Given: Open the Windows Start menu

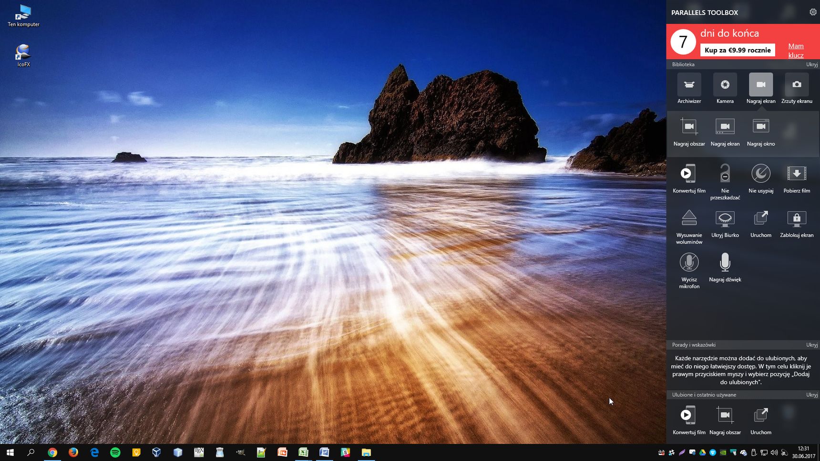Looking at the screenshot, I should click(x=10, y=452).
